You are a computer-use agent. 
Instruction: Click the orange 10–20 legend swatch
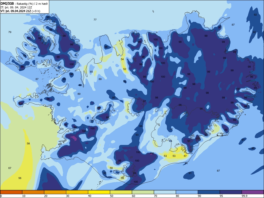coord(33,192)
